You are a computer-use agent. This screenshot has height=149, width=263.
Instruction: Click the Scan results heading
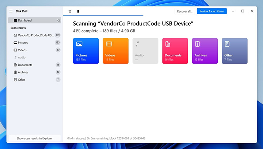click(18, 28)
